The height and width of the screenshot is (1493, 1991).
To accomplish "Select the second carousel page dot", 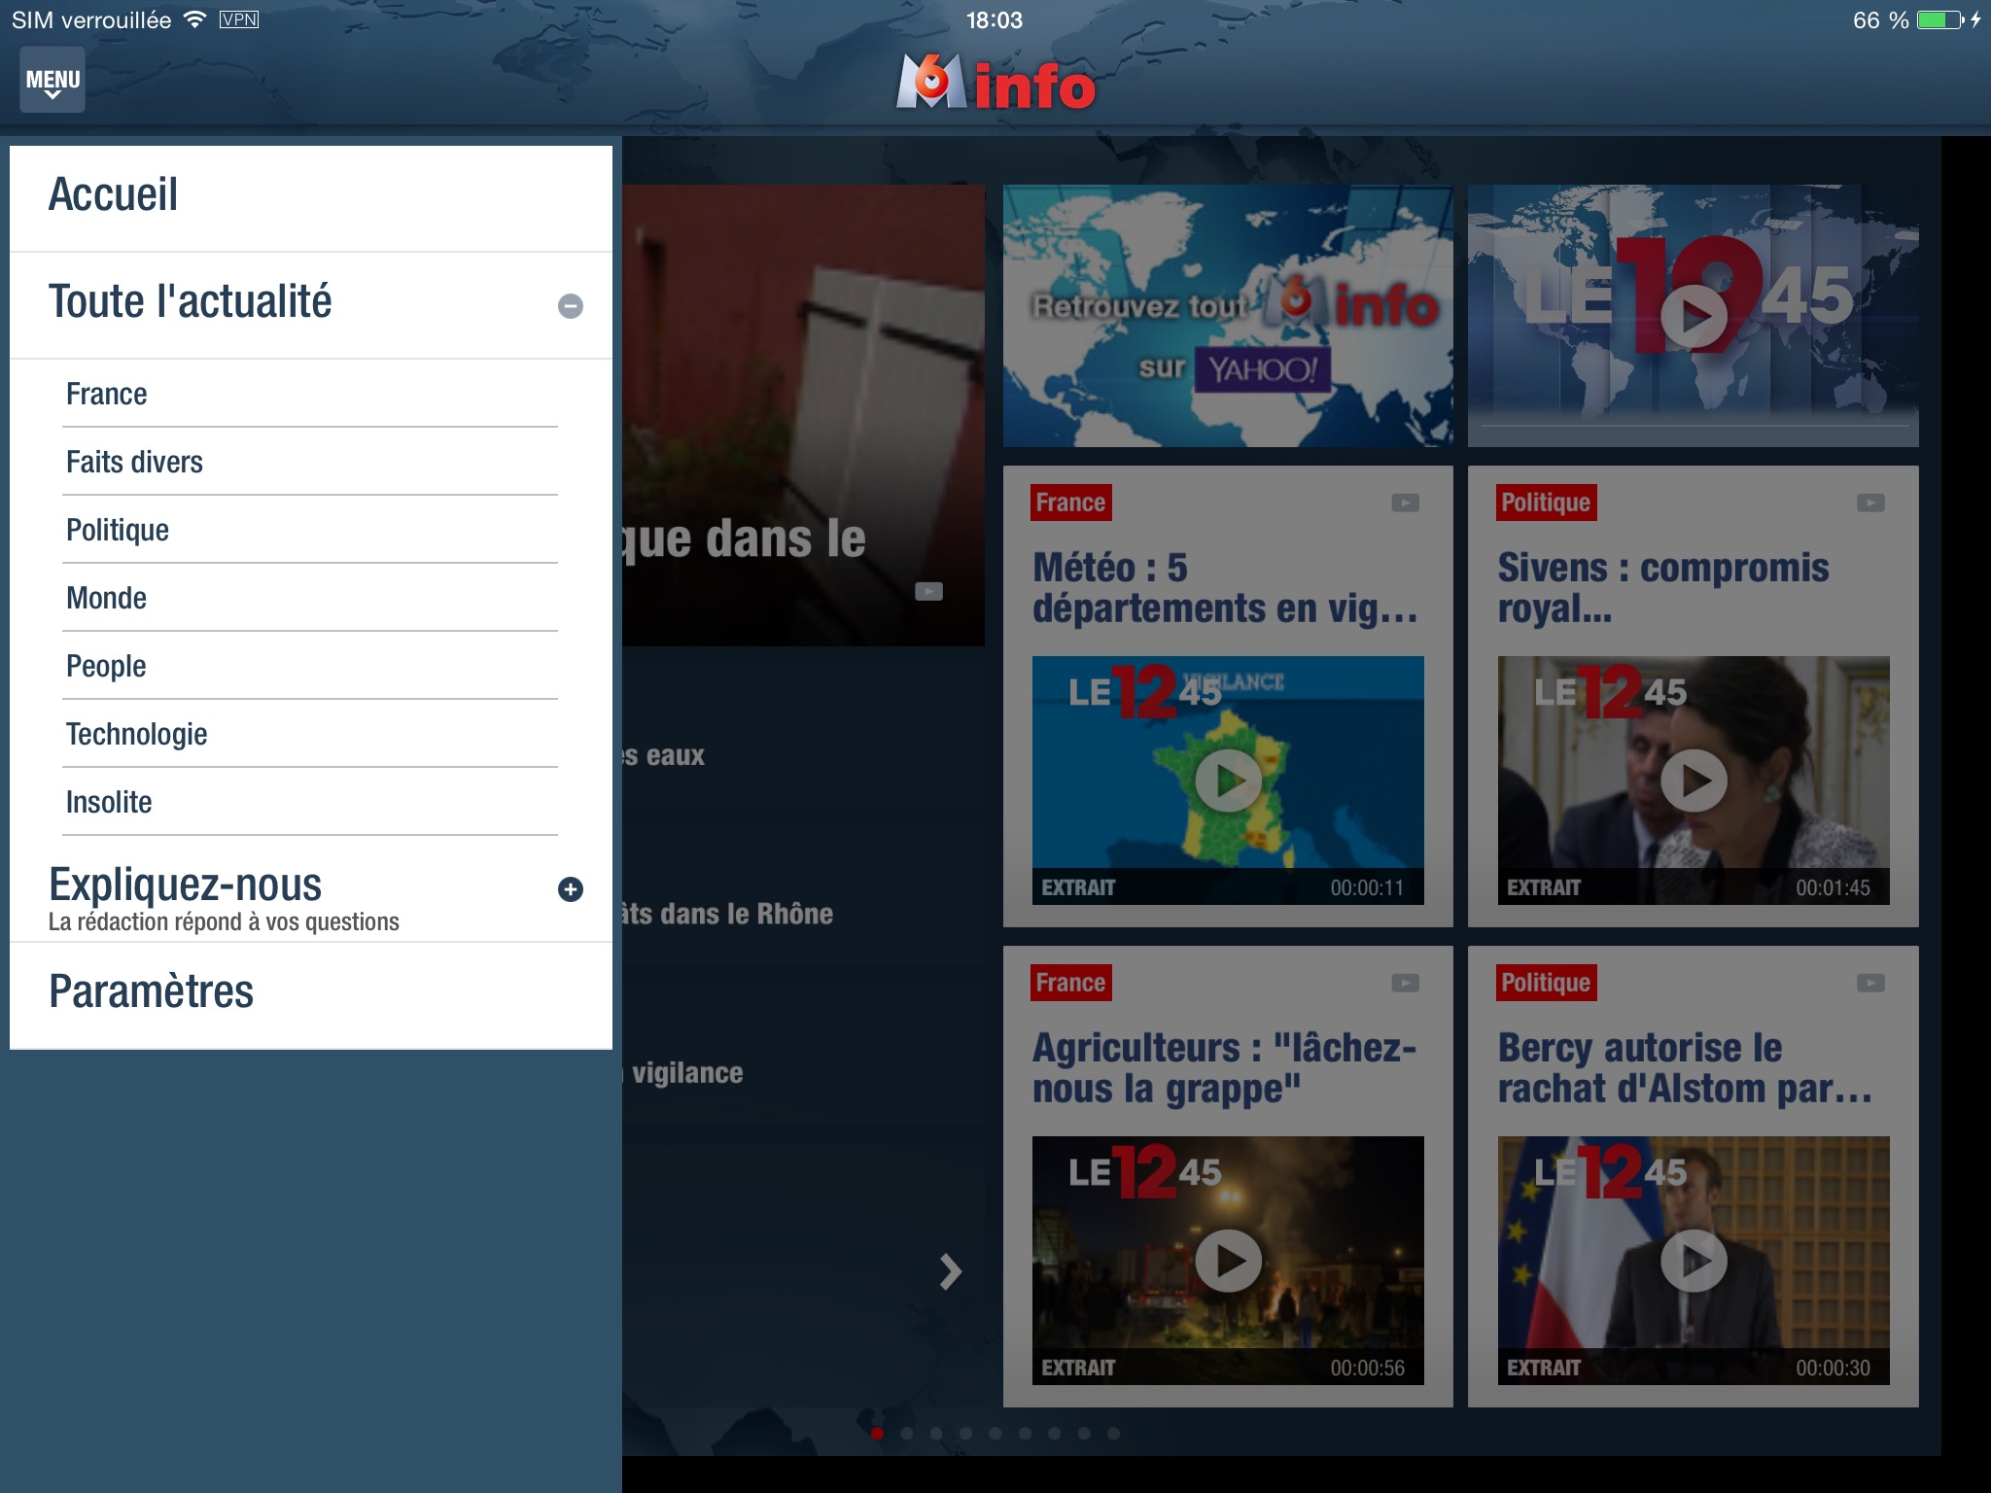I will (907, 1433).
